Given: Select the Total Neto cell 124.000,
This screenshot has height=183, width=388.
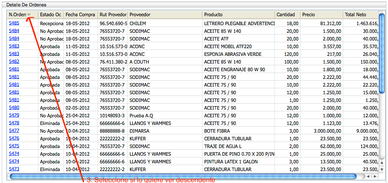Looking at the screenshot, I should 361,146.
